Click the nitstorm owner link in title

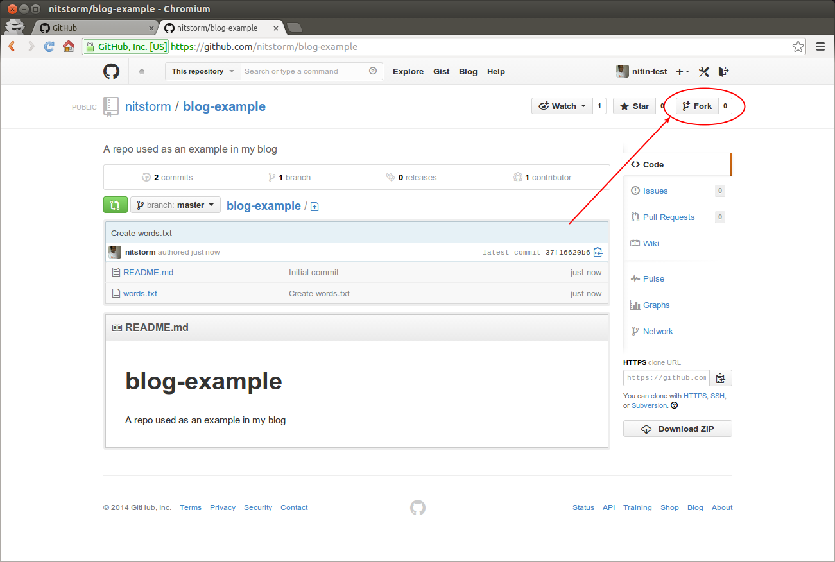coord(148,106)
